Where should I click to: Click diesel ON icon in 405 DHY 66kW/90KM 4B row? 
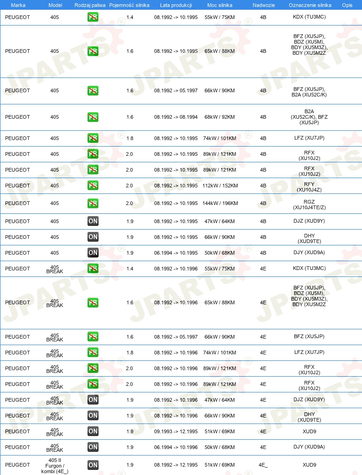[x=93, y=237]
